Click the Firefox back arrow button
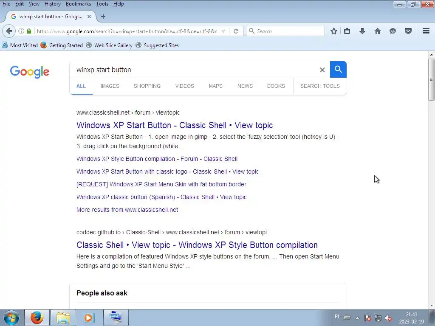435x326 pixels. pos(9,31)
